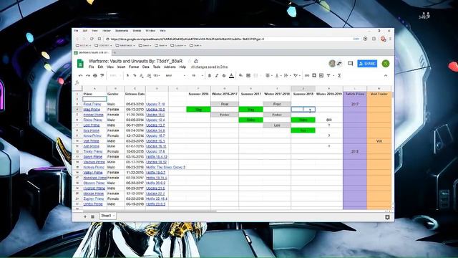Increase decimal places icon
The width and height of the screenshot is (458, 258).
pyautogui.click(x=149, y=75)
